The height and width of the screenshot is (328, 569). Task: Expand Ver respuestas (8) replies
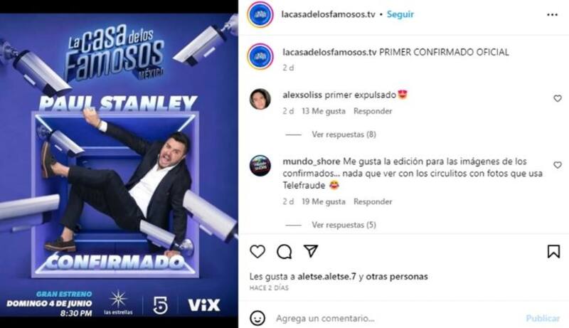point(344,134)
